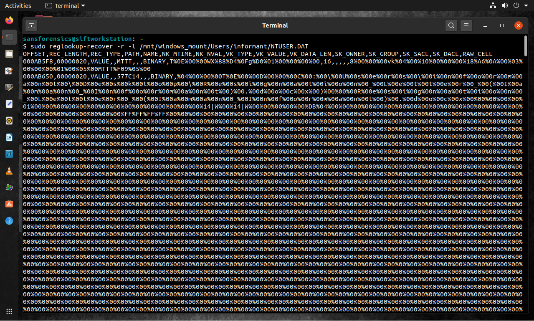The width and height of the screenshot is (534, 321).
Task: Open VLC media player from dock
Action: (x=9, y=171)
